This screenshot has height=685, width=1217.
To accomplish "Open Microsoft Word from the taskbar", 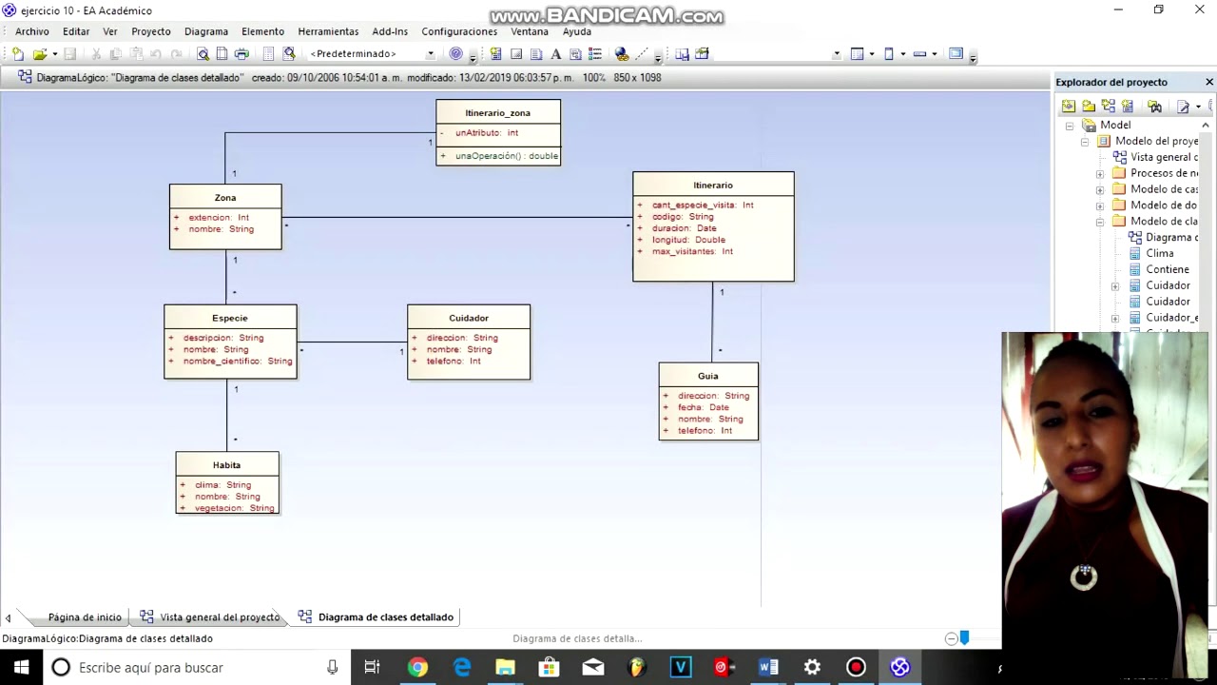I will [768, 668].
